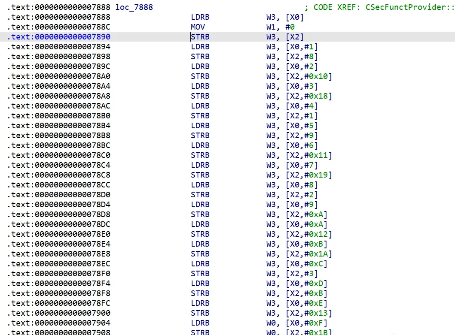
Task: Click the first LDRB operand W3, [X0]
Action: 285,17
